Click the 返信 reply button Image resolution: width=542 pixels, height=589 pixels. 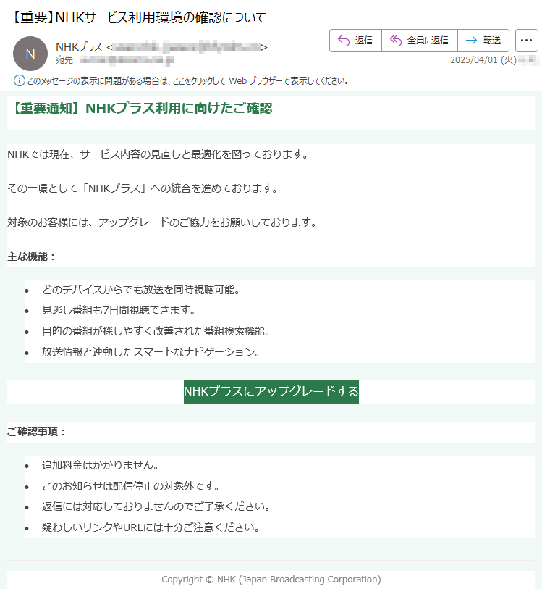[355, 40]
